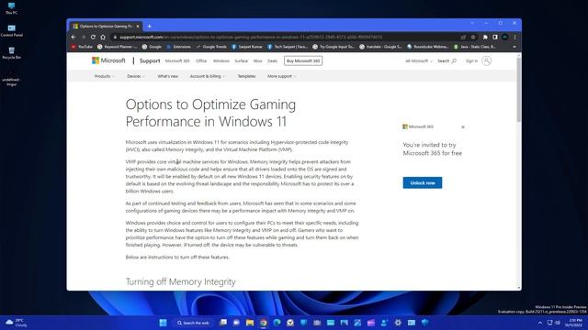Open the Windows nav item
This screenshot has width=588, height=330.
click(220, 61)
